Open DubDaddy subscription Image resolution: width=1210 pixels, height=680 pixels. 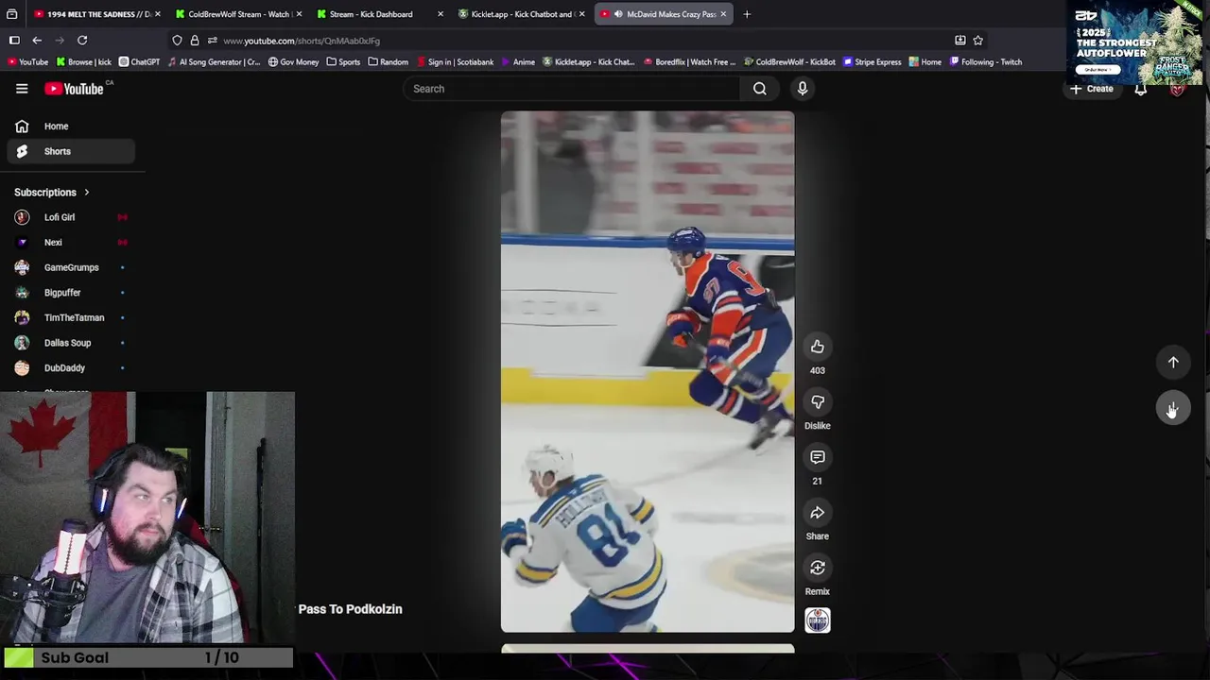point(71,368)
